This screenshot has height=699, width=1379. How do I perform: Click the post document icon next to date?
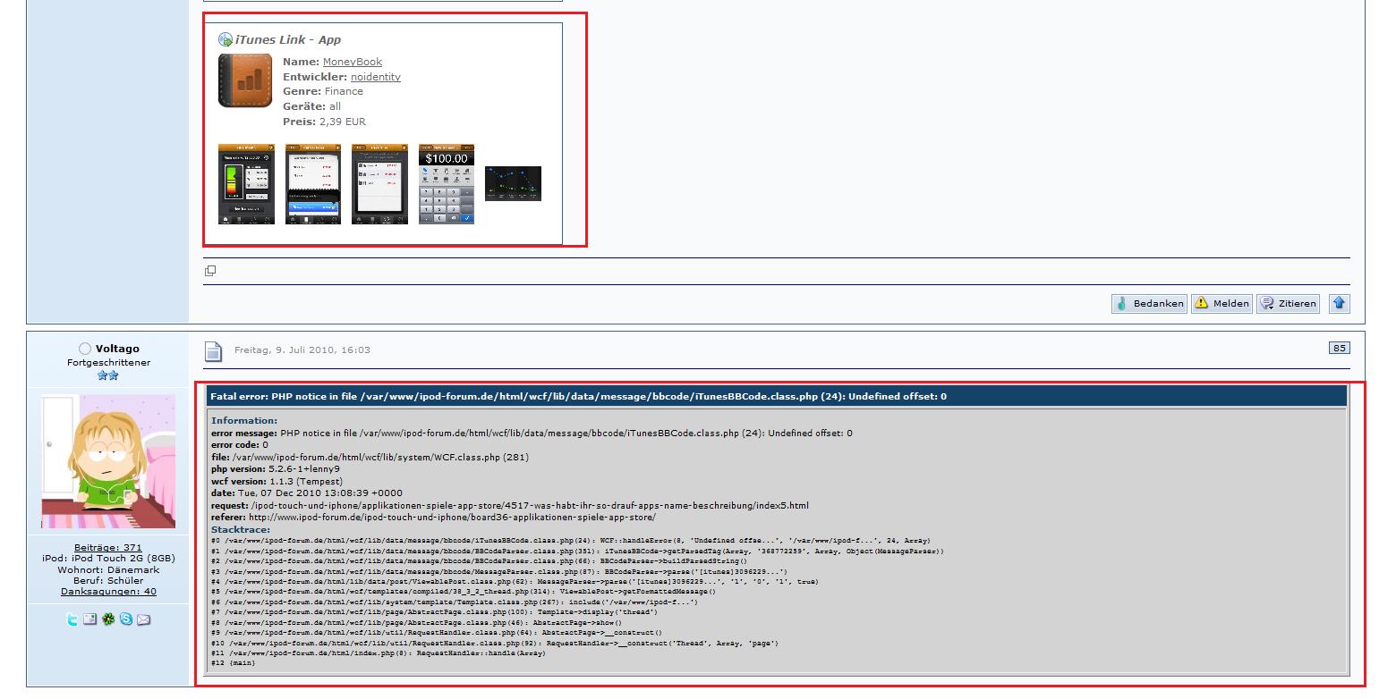(213, 351)
